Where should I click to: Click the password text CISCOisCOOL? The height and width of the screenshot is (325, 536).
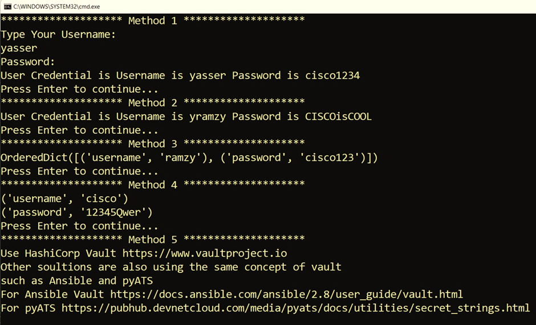click(x=338, y=117)
